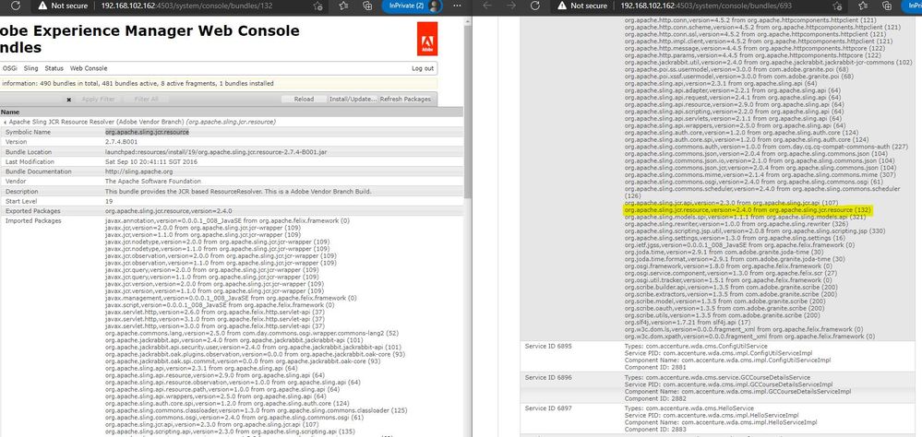The width and height of the screenshot is (922, 437).
Task: Click the Refresh Packages button
Action: [x=404, y=98]
